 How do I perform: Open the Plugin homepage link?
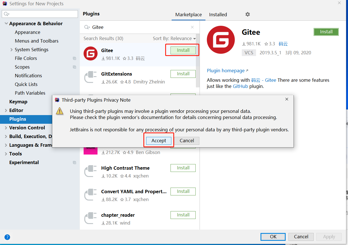point(228,71)
